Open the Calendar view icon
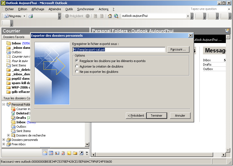The height and width of the screenshot is (166, 233). [x=51, y=153]
